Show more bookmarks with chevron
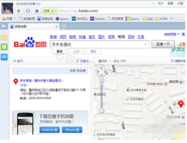187x143 pixels. click(172, 18)
